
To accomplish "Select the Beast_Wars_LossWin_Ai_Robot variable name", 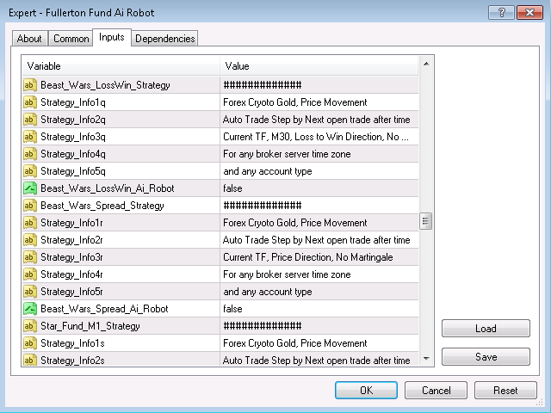I will (108, 188).
